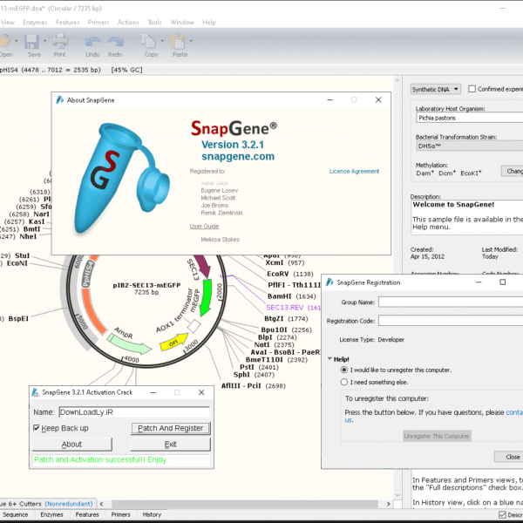Open Bacterial Transformation Strain DH5α dropdown
This screenshot has width=523, height=523.
(x=469, y=146)
